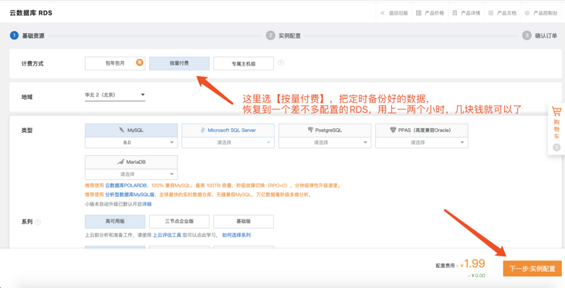
Task: Click the orange 惠 discount badge
Action: (140, 63)
